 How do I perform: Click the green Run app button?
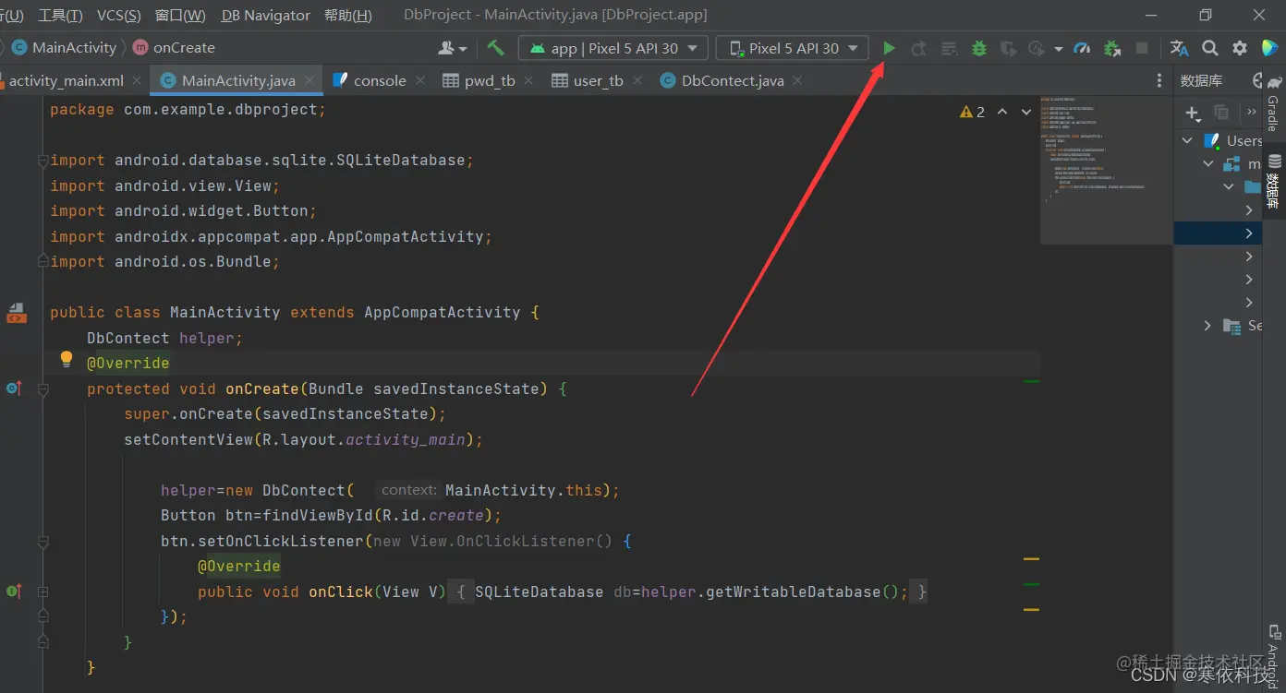tap(889, 48)
